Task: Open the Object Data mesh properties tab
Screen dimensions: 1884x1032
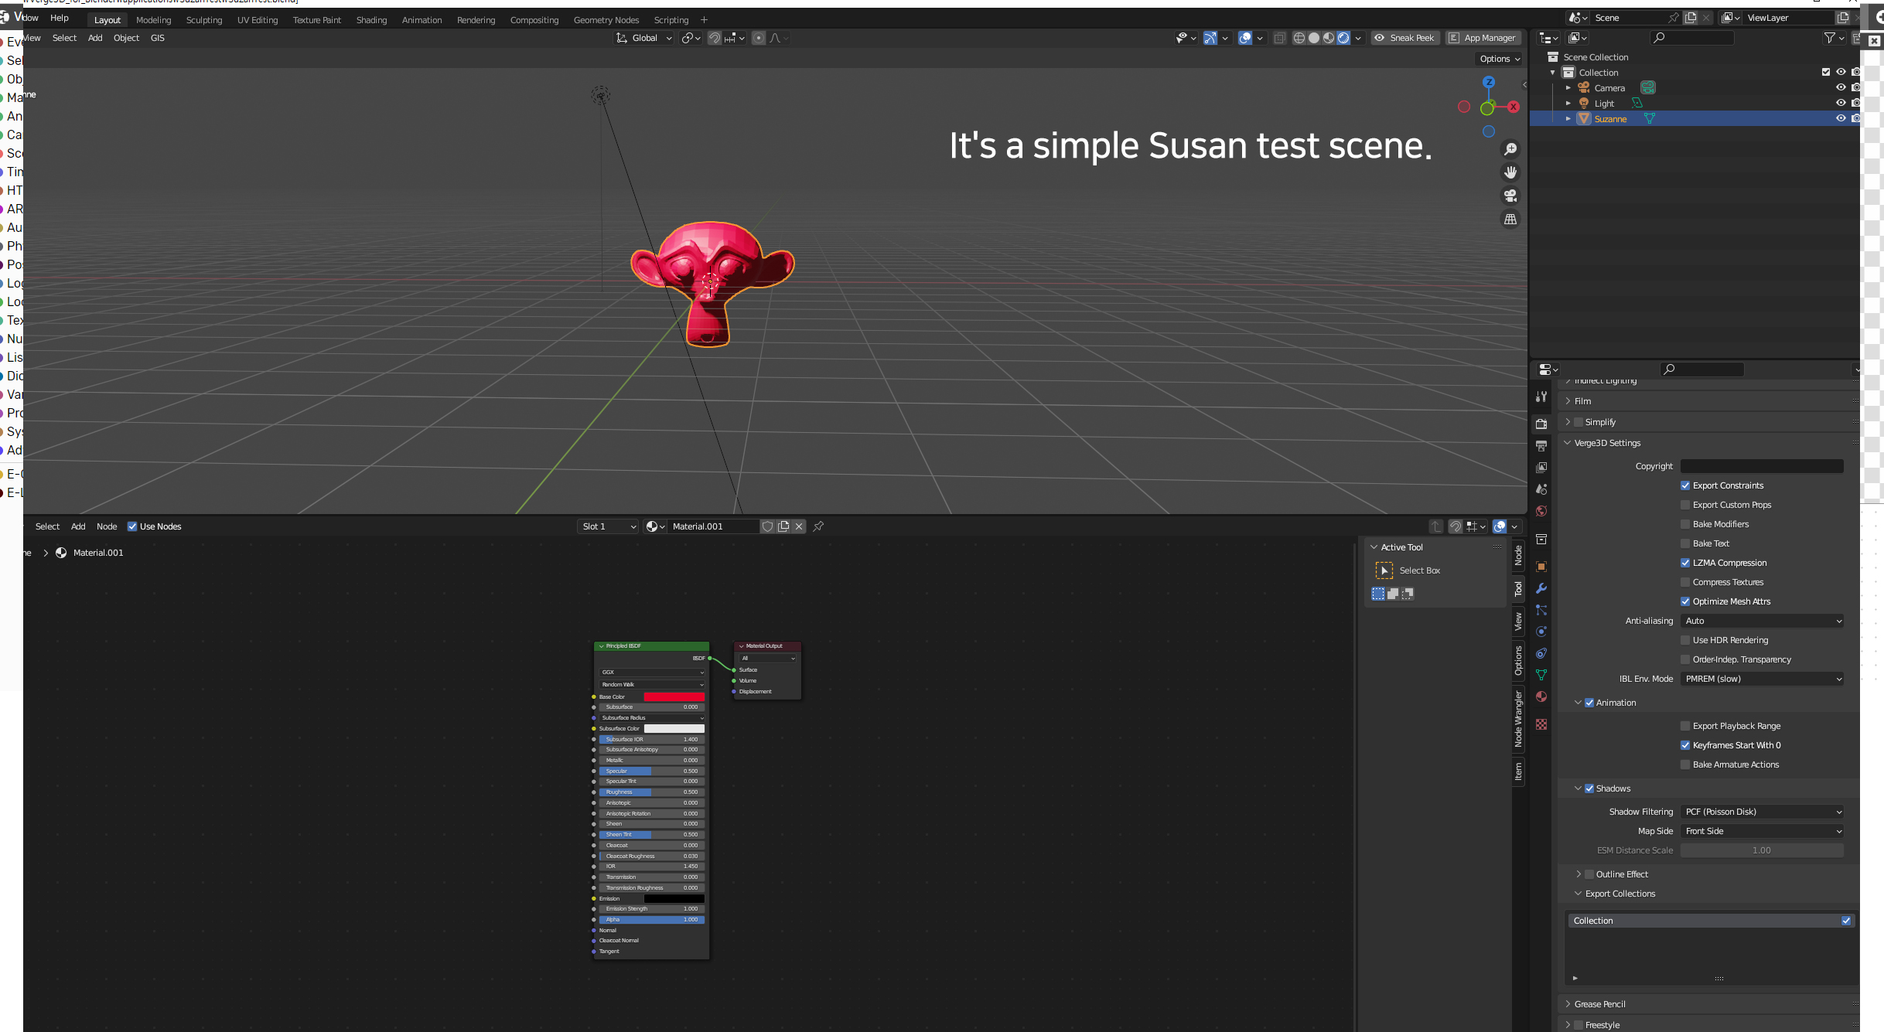Action: pyautogui.click(x=1541, y=675)
